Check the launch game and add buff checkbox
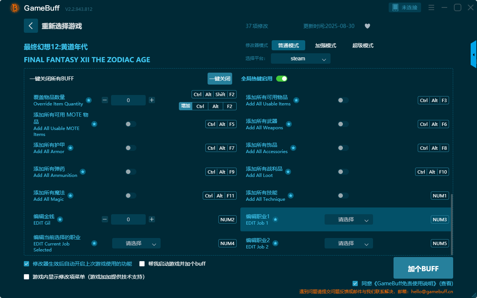The image size is (477, 298). [142, 264]
